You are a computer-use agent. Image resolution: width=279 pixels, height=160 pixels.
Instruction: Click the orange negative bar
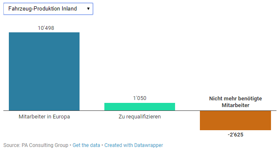235,121
